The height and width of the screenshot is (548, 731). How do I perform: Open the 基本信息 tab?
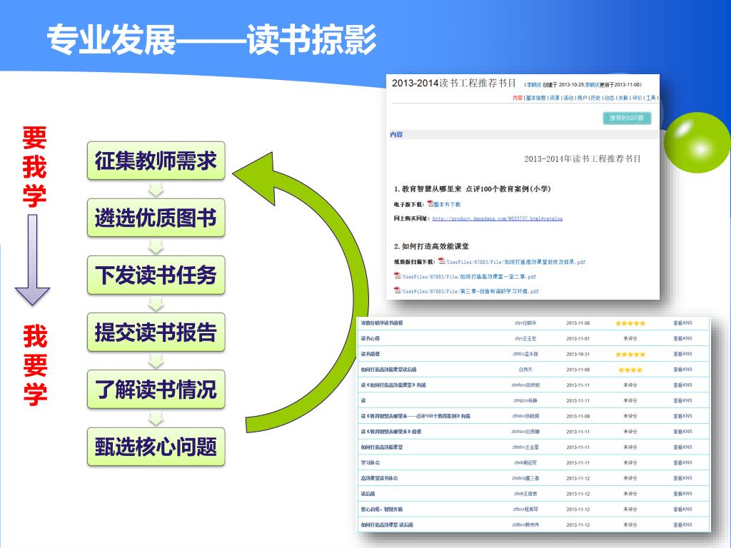(535, 98)
